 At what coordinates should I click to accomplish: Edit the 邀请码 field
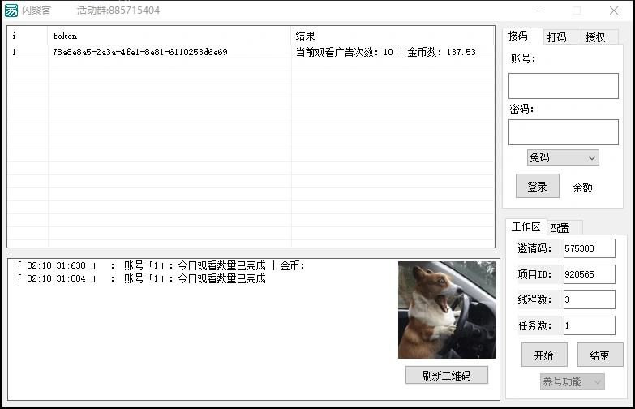pos(589,248)
